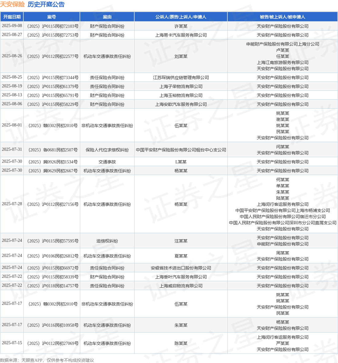Click plaintiff 中国平安财产保险股份有限公司烟台中心支公司
The height and width of the screenshot is (363, 338).
pos(181,150)
